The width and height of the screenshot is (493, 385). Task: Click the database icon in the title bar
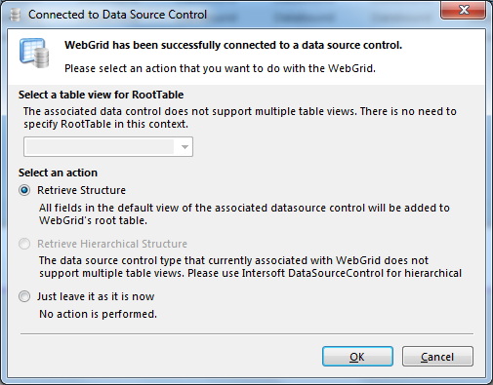pos(15,15)
